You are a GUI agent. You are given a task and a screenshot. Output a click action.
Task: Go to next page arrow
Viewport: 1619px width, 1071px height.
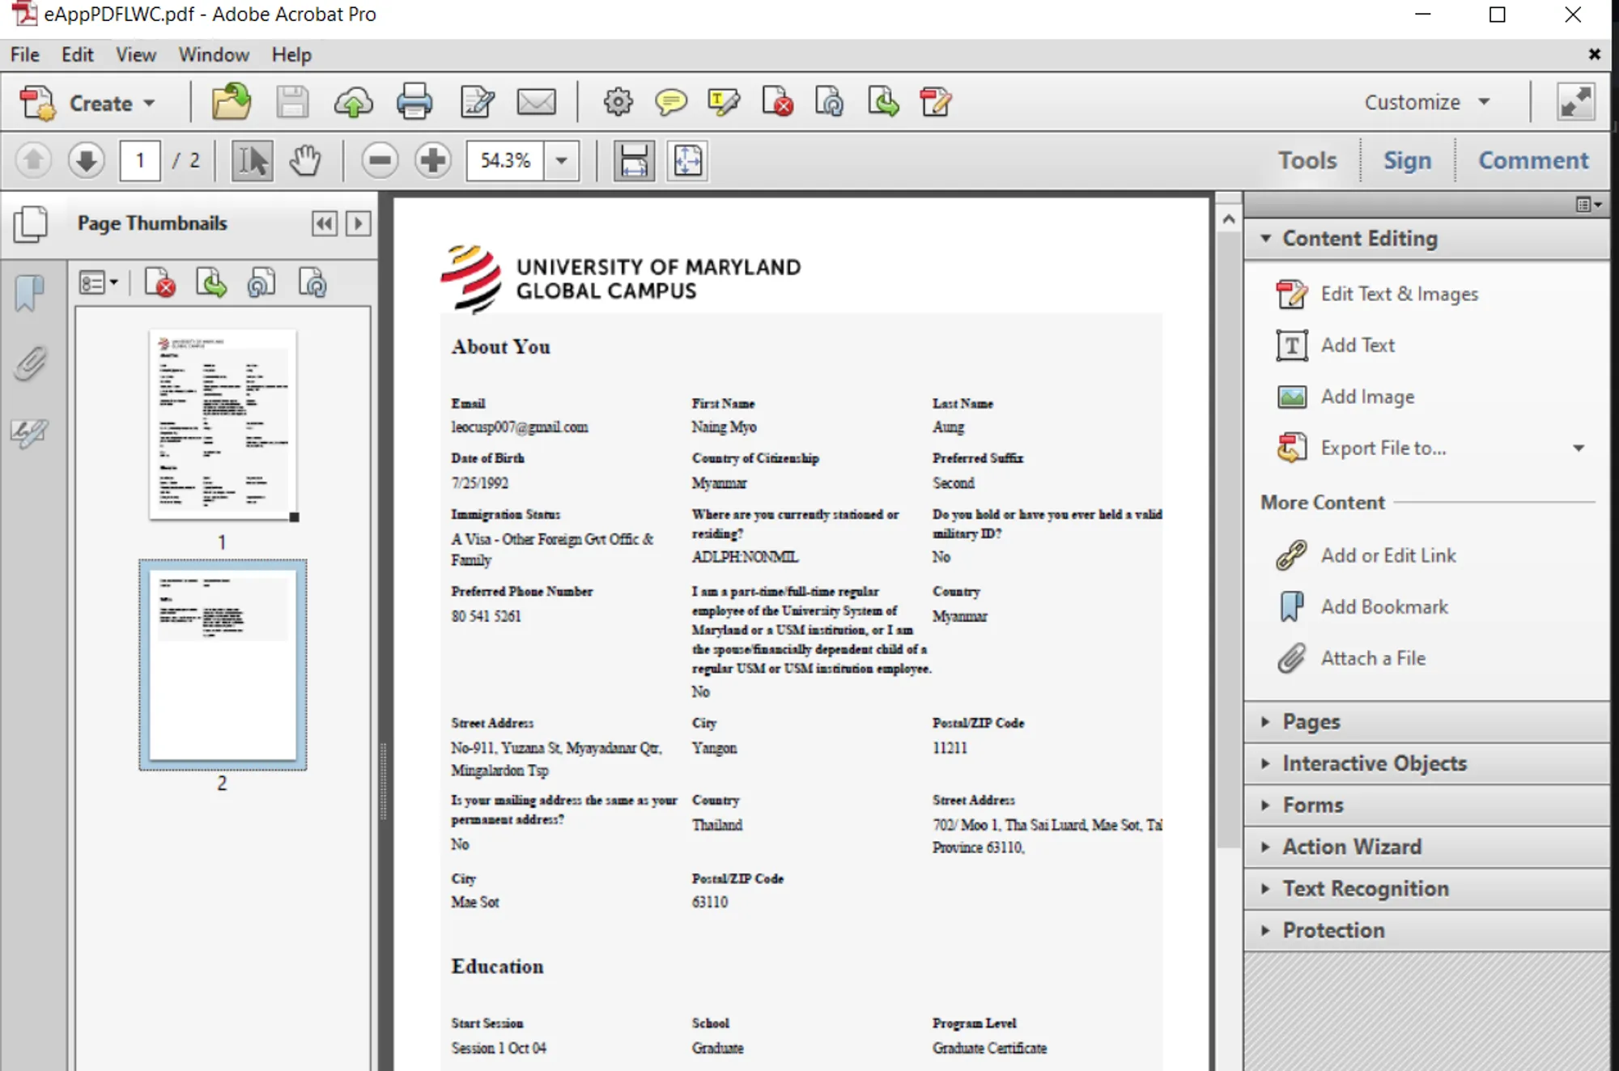[x=86, y=160]
